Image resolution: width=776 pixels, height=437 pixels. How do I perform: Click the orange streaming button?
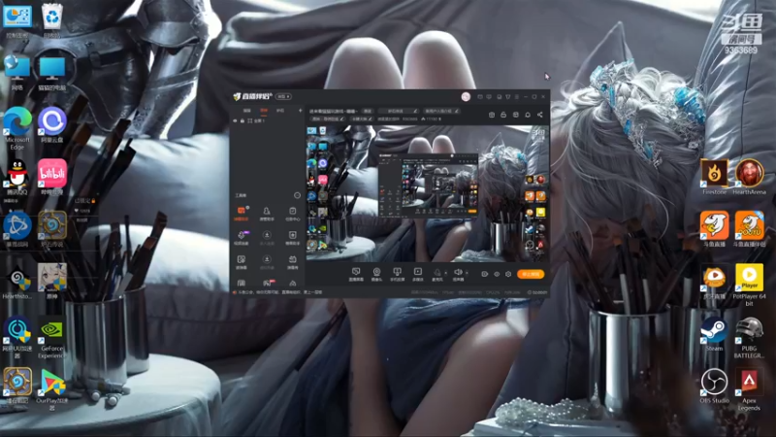tap(531, 274)
